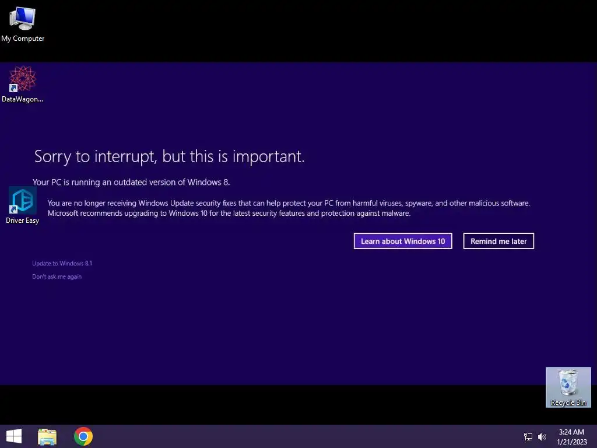
Task: Follow the Update to Windows 8.1 link
Action: pyautogui.click(x=62, y=263)
